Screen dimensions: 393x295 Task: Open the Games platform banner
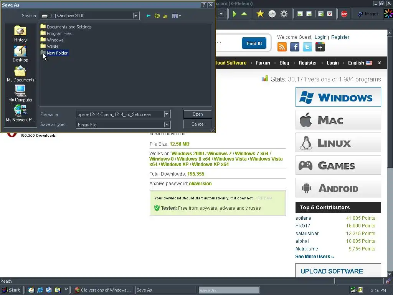tap(338, 165)
